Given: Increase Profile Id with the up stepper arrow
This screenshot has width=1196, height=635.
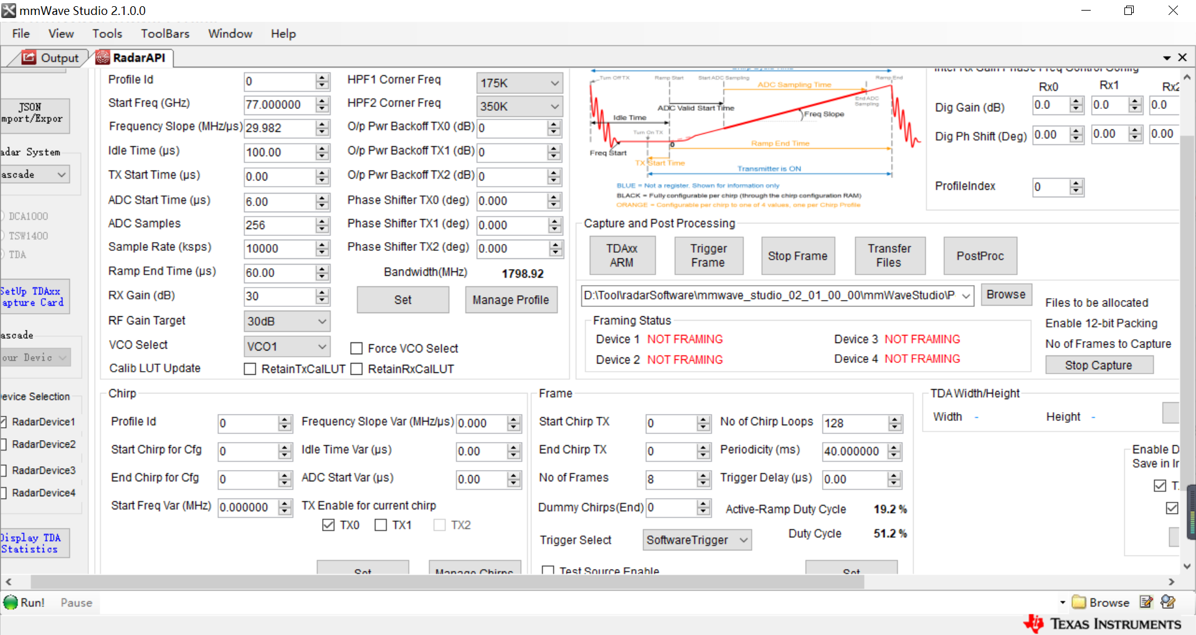Looking at the screenshot, I should coord(322,77).
